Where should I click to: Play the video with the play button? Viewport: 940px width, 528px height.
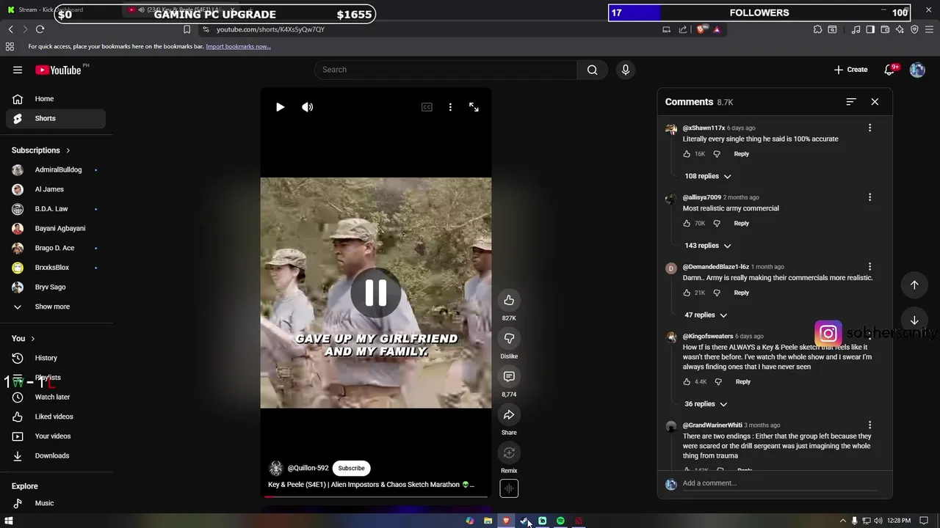tap(280, 107)
